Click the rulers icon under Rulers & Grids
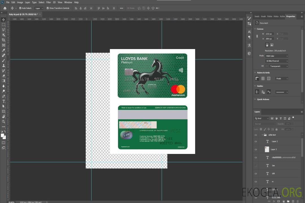Viewport: 305px width, 203px height. [257, 78]
